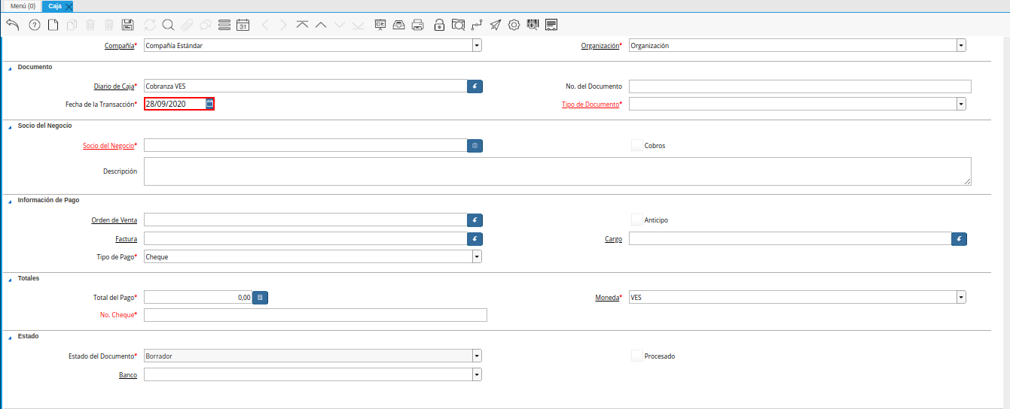Select the Caja tab
Viewport: 1010px width, 409px height.
[x=55, y=6]
